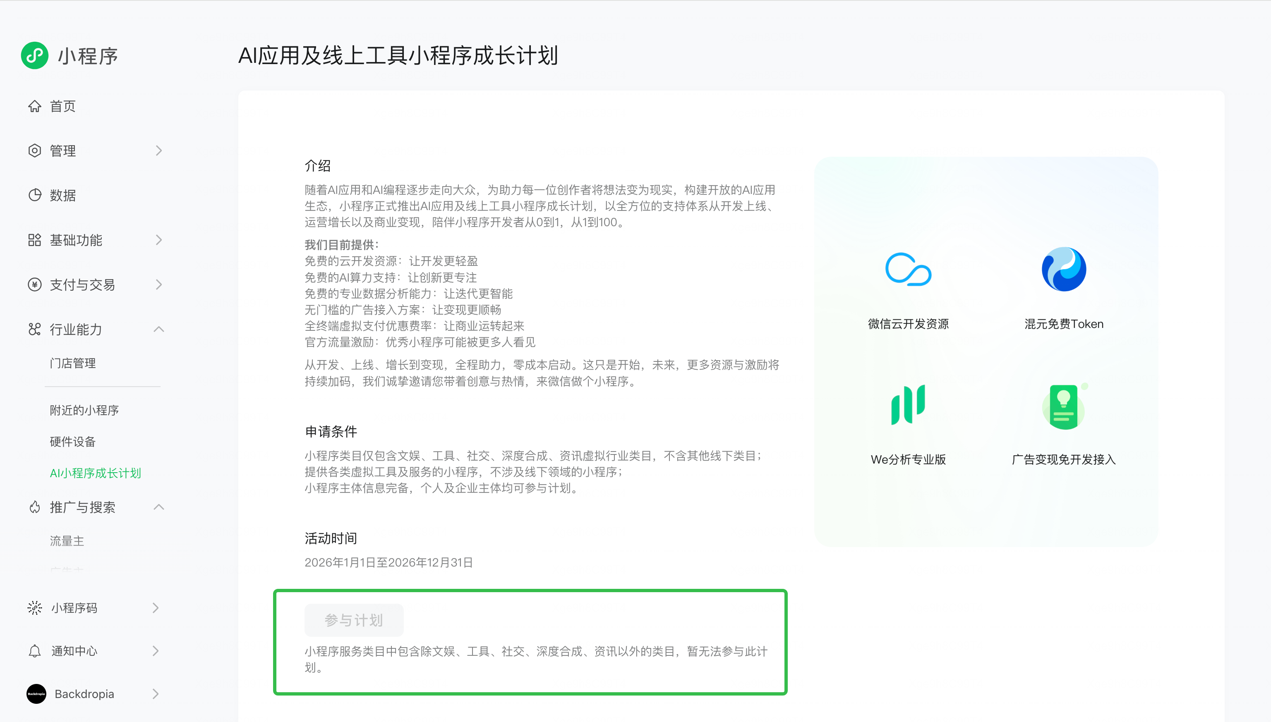Open 附近的小程序 submenu item
The height and width of the screenshot is (722, 1271).
click(x=84, y=410)
